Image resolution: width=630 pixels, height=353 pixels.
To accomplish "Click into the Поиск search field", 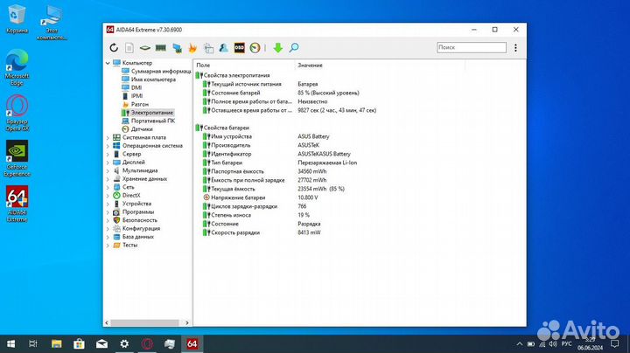I will pos(472,47).
